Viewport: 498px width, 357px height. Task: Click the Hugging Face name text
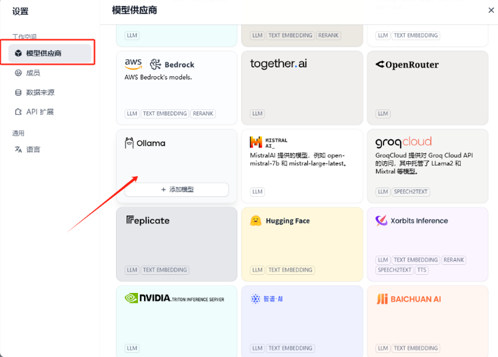[x=288, y=221]
